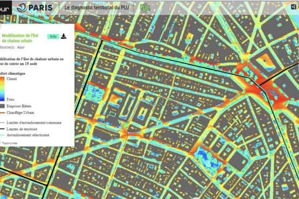299x199 pixels.
Task: Click the Source(s) : Apur text
Action: tap(12, 47)
